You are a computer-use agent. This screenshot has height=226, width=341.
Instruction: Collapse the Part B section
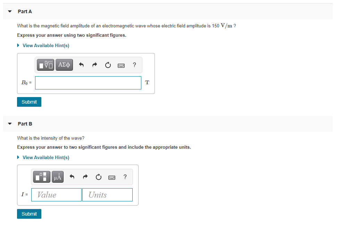pos(10,124)
